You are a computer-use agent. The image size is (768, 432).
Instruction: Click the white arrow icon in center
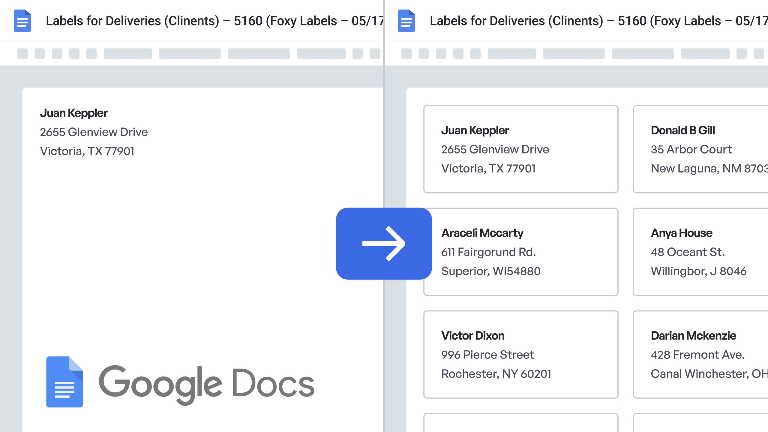[x=384, y=244]
